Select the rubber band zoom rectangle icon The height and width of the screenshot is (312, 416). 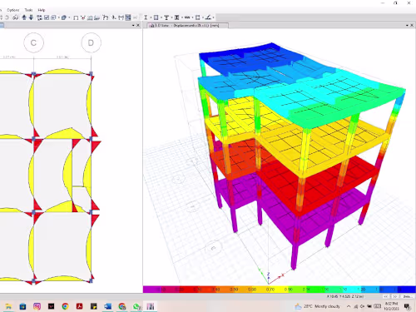pyautogui.click(x=76, y=17)
